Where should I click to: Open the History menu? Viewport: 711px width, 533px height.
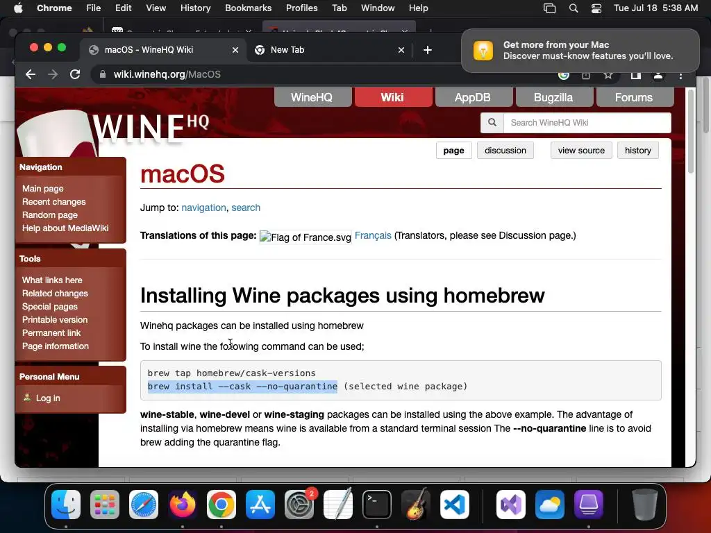[x=195, y=8]
